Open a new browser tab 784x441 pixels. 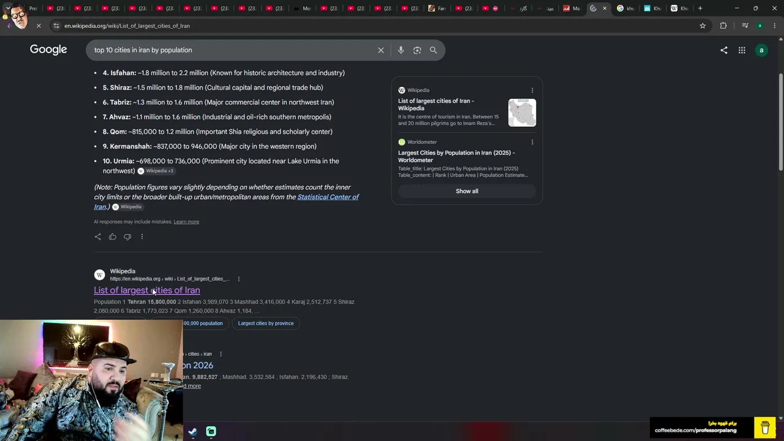pyautogui.click(x=700, y=9)
